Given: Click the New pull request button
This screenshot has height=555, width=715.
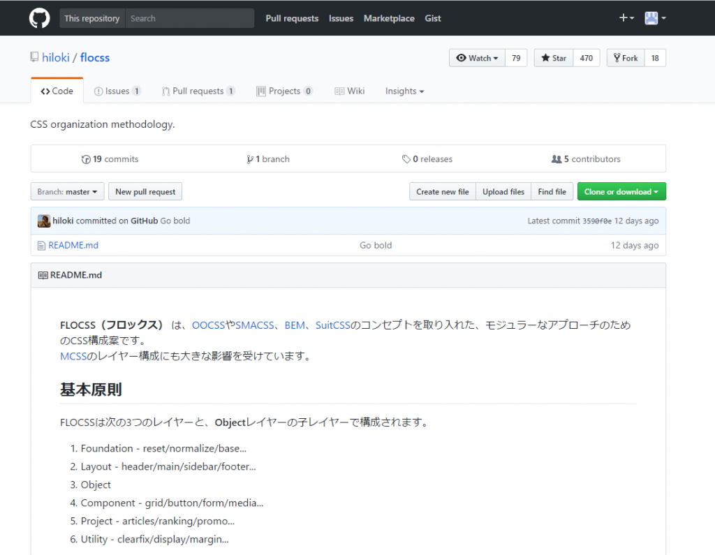Looking at the screenshot, I should (x=145, y=191).
